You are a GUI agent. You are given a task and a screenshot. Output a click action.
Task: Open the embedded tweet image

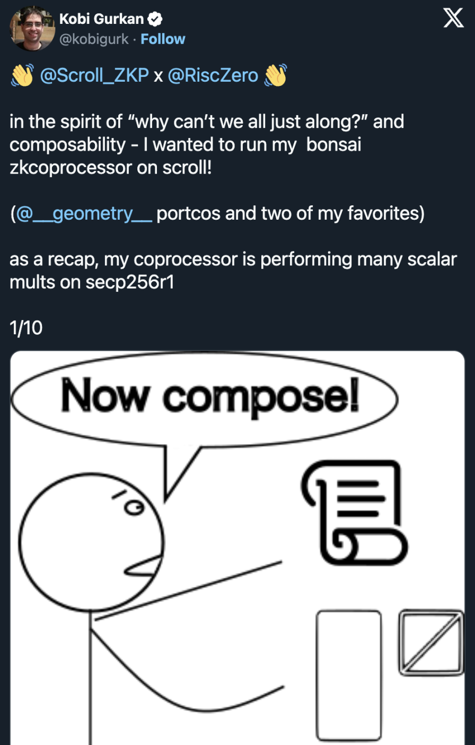[237, 548]
